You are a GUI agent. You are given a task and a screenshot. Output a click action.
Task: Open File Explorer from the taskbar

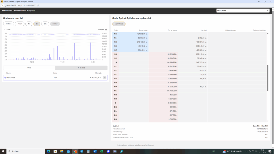point(62,151)
